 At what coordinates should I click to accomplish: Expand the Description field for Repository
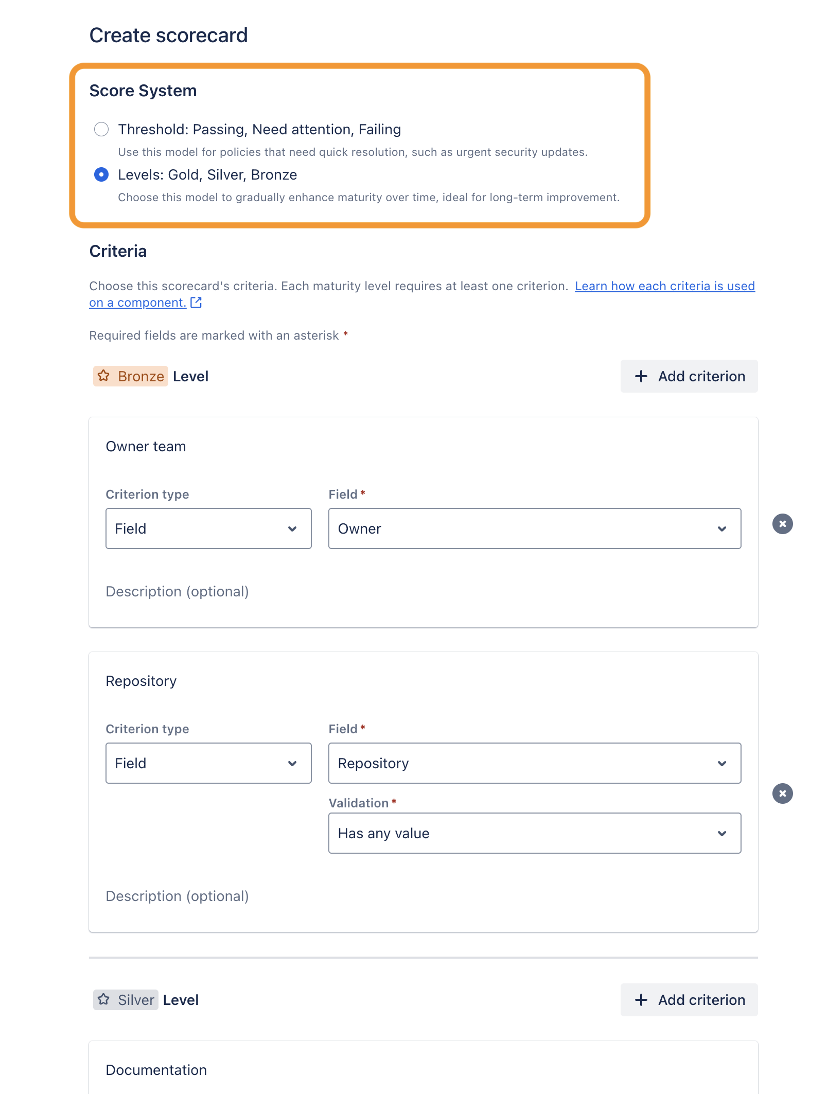point(177,896)
